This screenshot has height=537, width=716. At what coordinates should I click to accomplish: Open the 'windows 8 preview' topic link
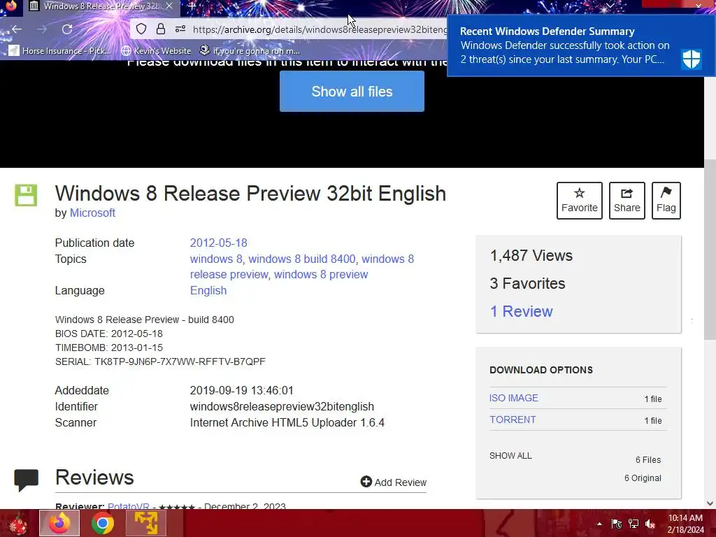click(321, 274)
